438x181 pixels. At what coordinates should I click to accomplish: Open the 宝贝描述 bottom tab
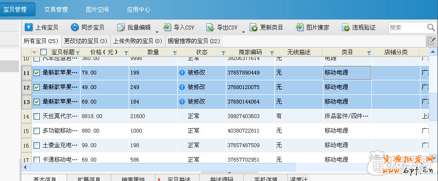177,178
